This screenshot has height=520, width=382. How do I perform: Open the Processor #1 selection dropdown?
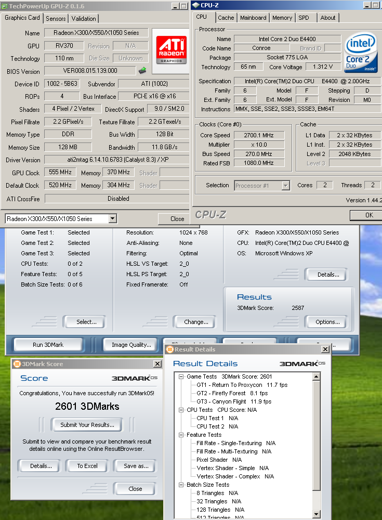point(285,186)
